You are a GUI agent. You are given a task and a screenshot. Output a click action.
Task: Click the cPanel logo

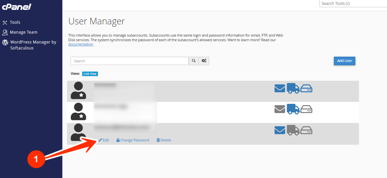click(16, 7)
